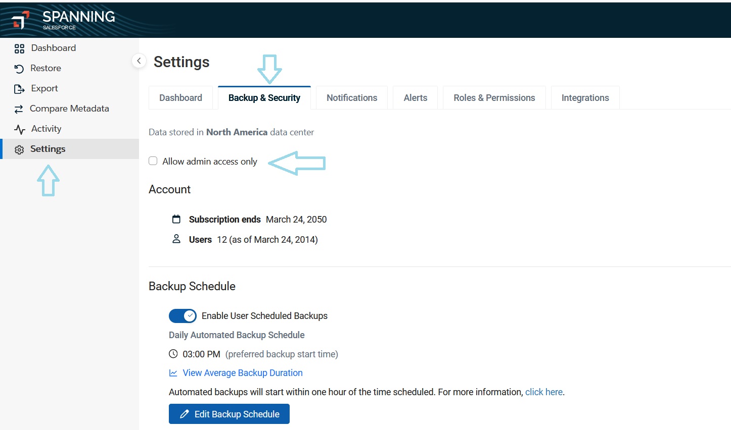Toggle Enable User Scheduled Backups switch
The height and width of the screenshot is (430, 731).
click(182, 316)
